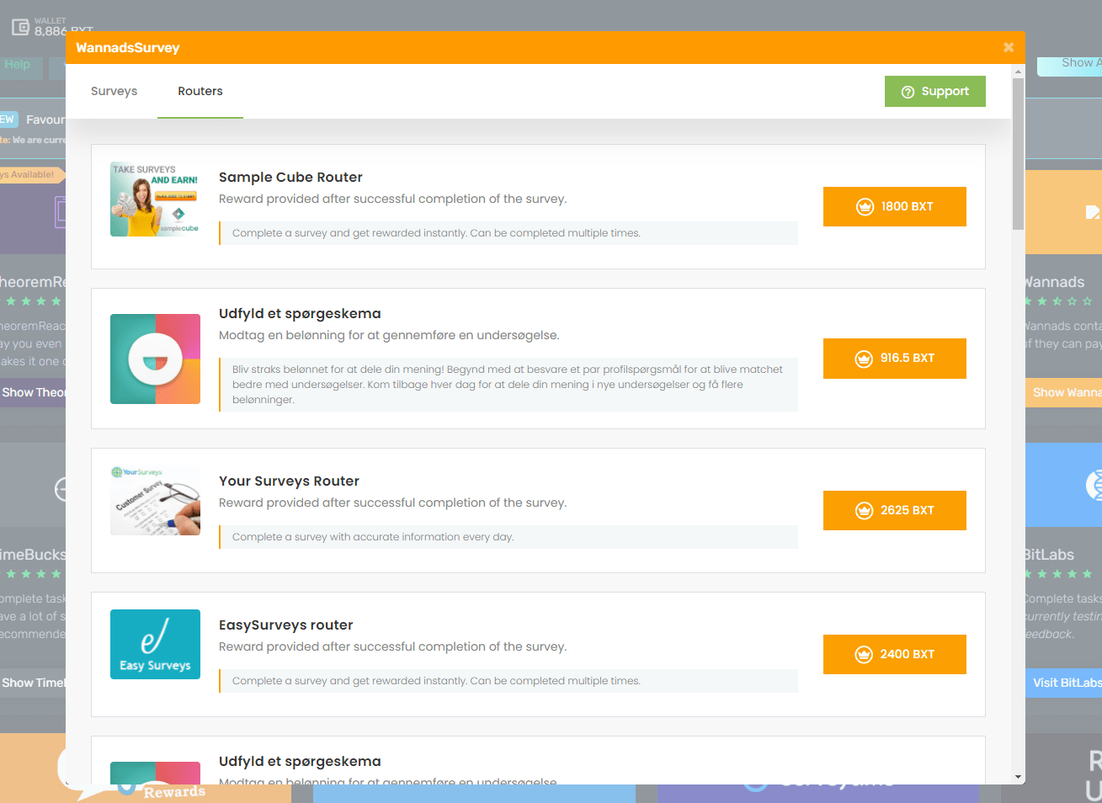Open the Your Surveys Router thumbnail
Screen dimensions: 1102x803
155,500
